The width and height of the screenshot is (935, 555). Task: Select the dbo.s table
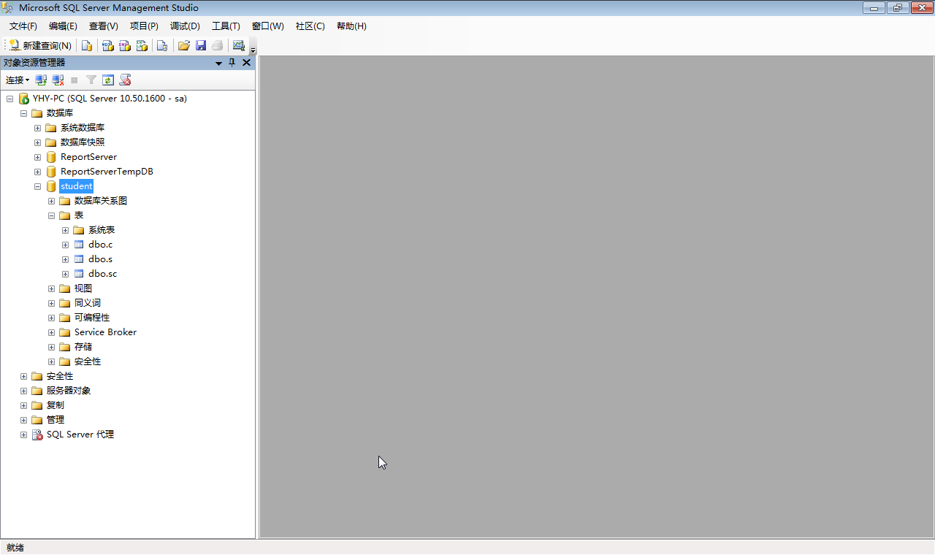coord(100,259)
